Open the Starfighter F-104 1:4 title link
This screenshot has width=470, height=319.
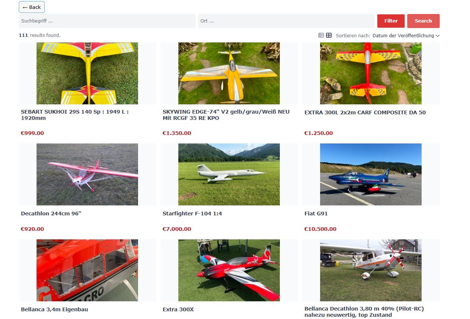pos(192,214)
